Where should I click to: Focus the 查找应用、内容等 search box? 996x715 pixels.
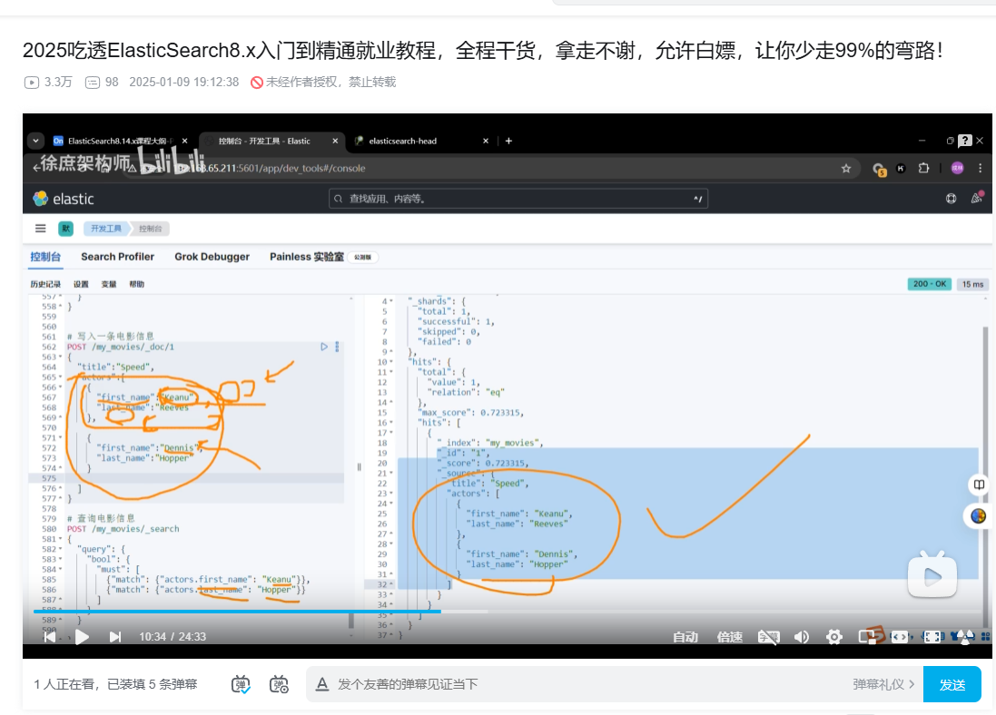(518, 199)
